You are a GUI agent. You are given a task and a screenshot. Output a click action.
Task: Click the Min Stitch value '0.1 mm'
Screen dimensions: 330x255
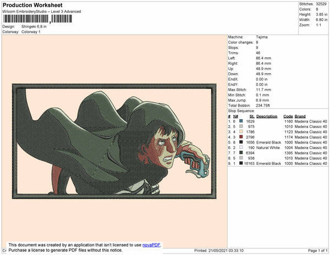(262, 95)
